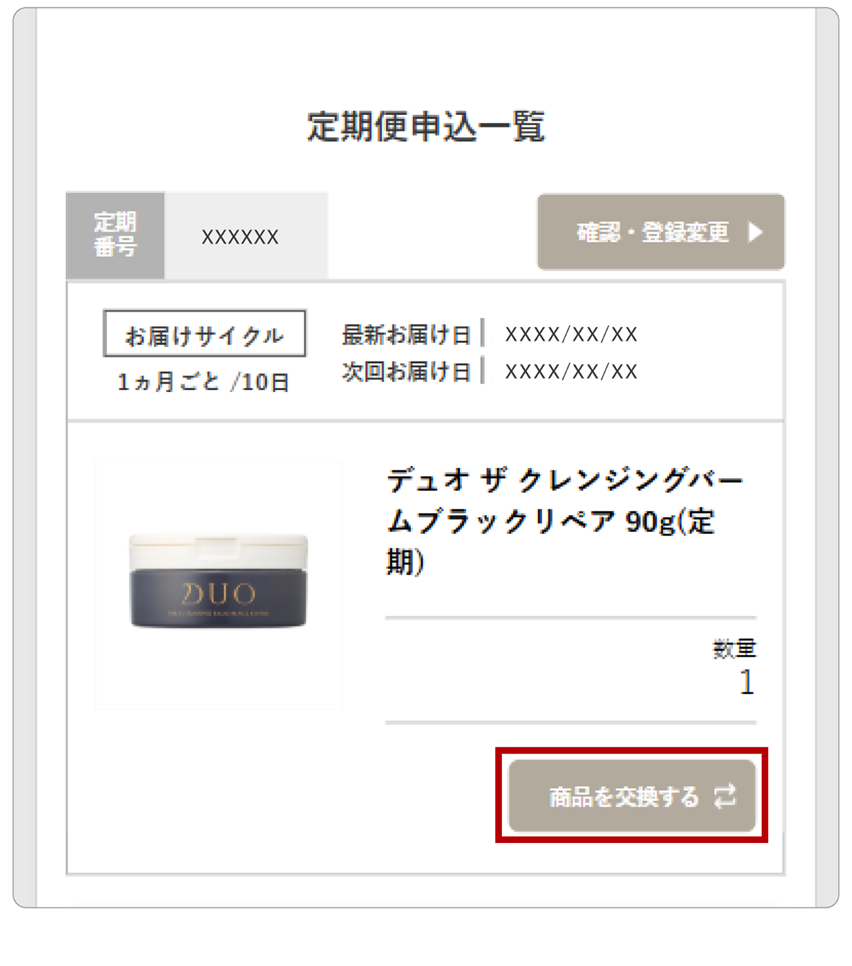The width and height of the screenshot is (852, 966).
Task: Click the white lid of the product jar
Action: click(218, 551)
